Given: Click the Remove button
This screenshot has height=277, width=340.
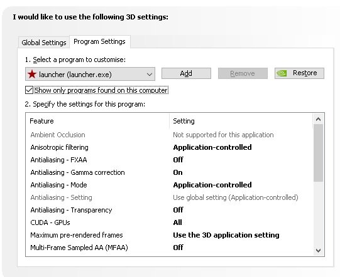Looking at the screenshot, I should pos(243,73).
